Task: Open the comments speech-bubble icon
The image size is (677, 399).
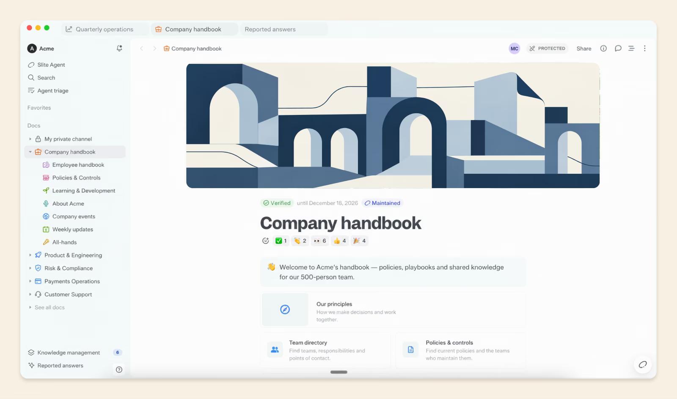Action: click(618, 49)
